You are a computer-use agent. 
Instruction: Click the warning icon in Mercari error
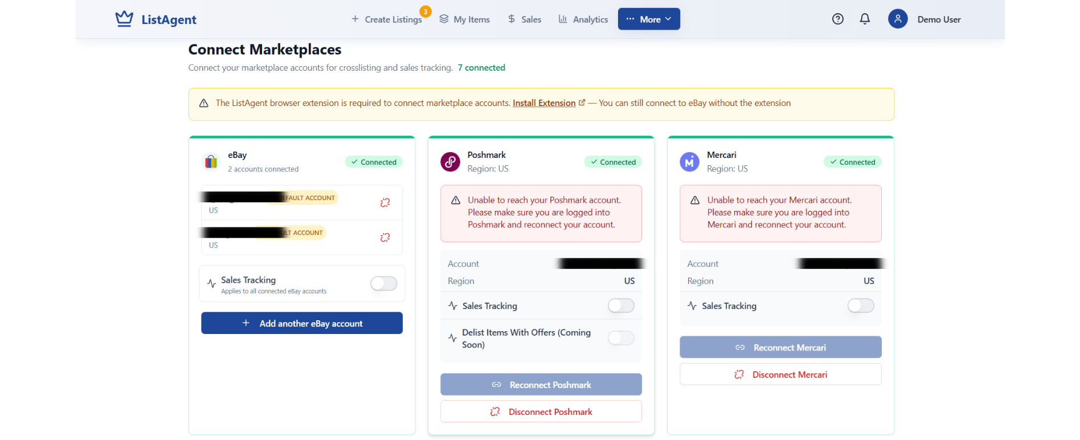[x=695, y=200]
